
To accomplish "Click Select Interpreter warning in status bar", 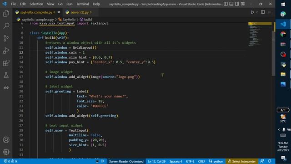I will 241,161.
